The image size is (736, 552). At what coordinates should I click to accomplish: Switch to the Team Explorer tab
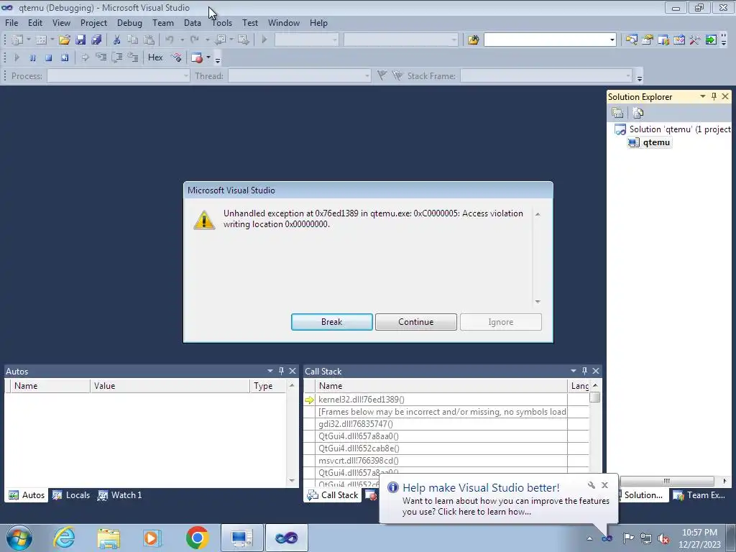(x=700, y=495)
